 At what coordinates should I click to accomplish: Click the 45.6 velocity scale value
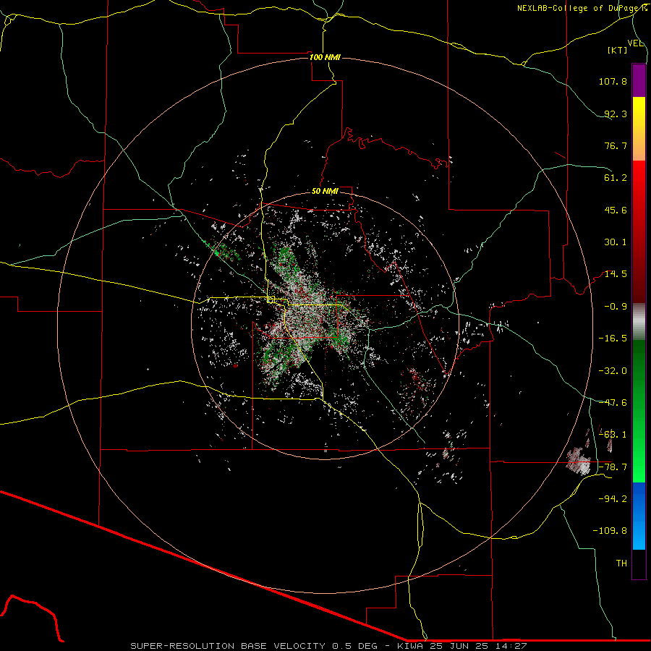pyautogui.click(x=616, y=210)
